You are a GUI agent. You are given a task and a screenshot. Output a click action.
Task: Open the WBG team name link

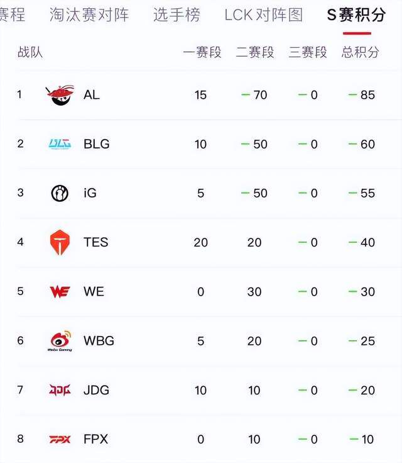tap(99, 341)
